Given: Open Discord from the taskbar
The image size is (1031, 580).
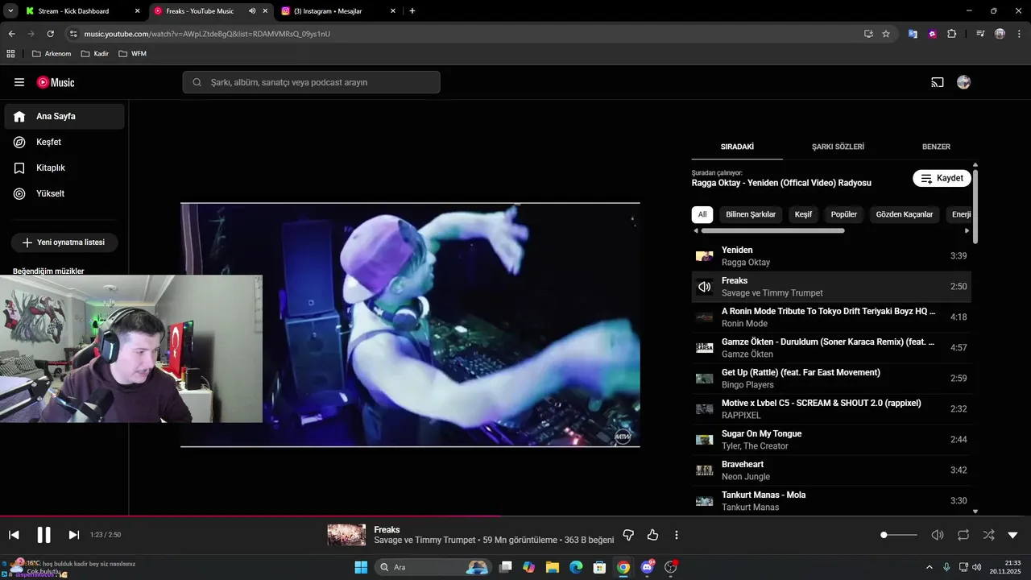Looking at the screenshot, I should click(x=647, y=567).
